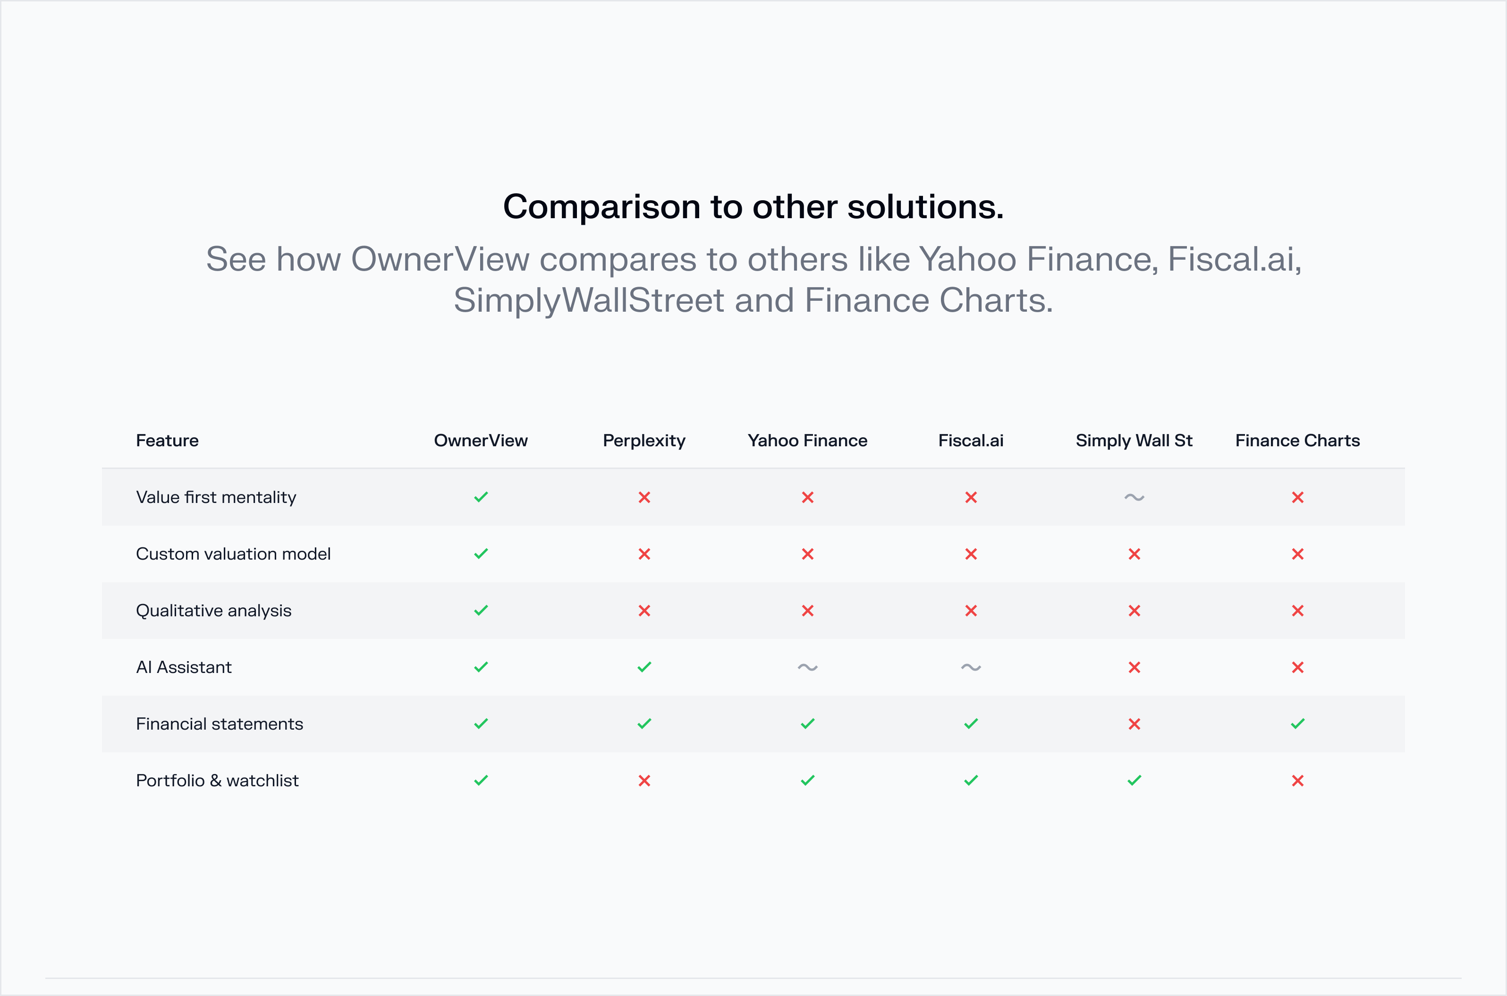Viewport: 1507px width, 996px height.
Task: Click Yahoo Finance's tilde in AI Assistant row
Action: [x=807, y=667]
